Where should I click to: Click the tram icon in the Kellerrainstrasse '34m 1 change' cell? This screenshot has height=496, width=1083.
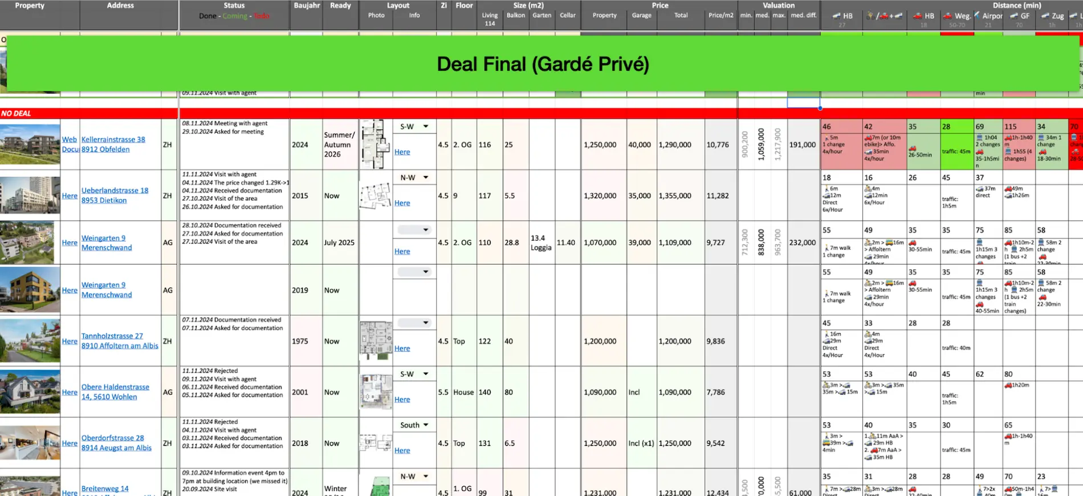[1041, 137]
